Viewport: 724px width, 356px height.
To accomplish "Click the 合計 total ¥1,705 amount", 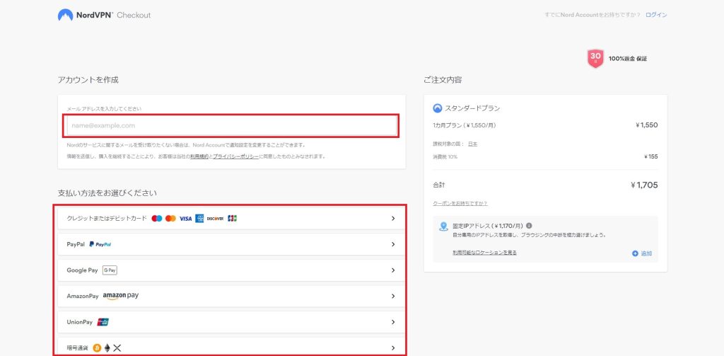I will (643, 185).
